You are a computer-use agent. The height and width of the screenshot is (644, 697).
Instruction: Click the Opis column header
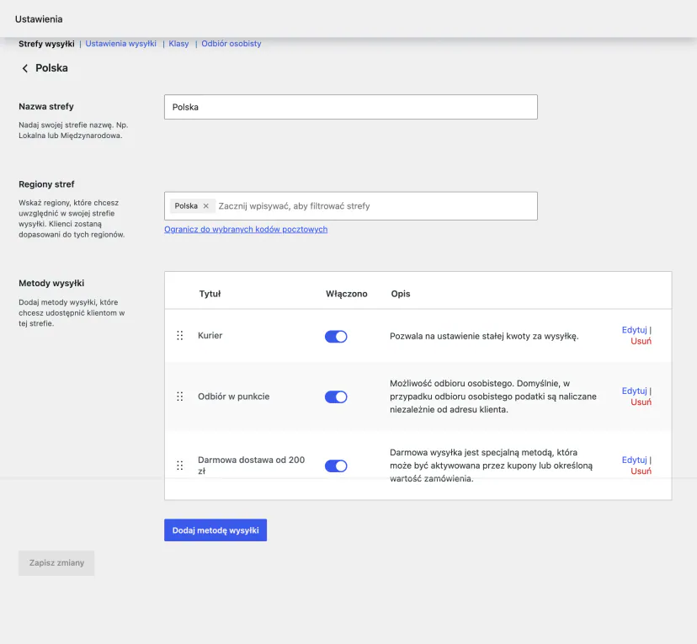(x=401, y=294)
